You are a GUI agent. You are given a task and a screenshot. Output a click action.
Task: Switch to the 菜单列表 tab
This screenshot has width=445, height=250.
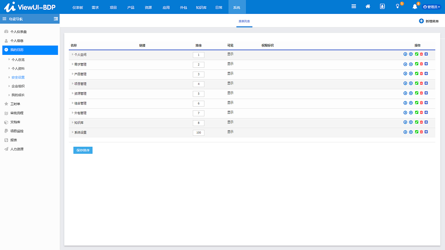[244, 21]
